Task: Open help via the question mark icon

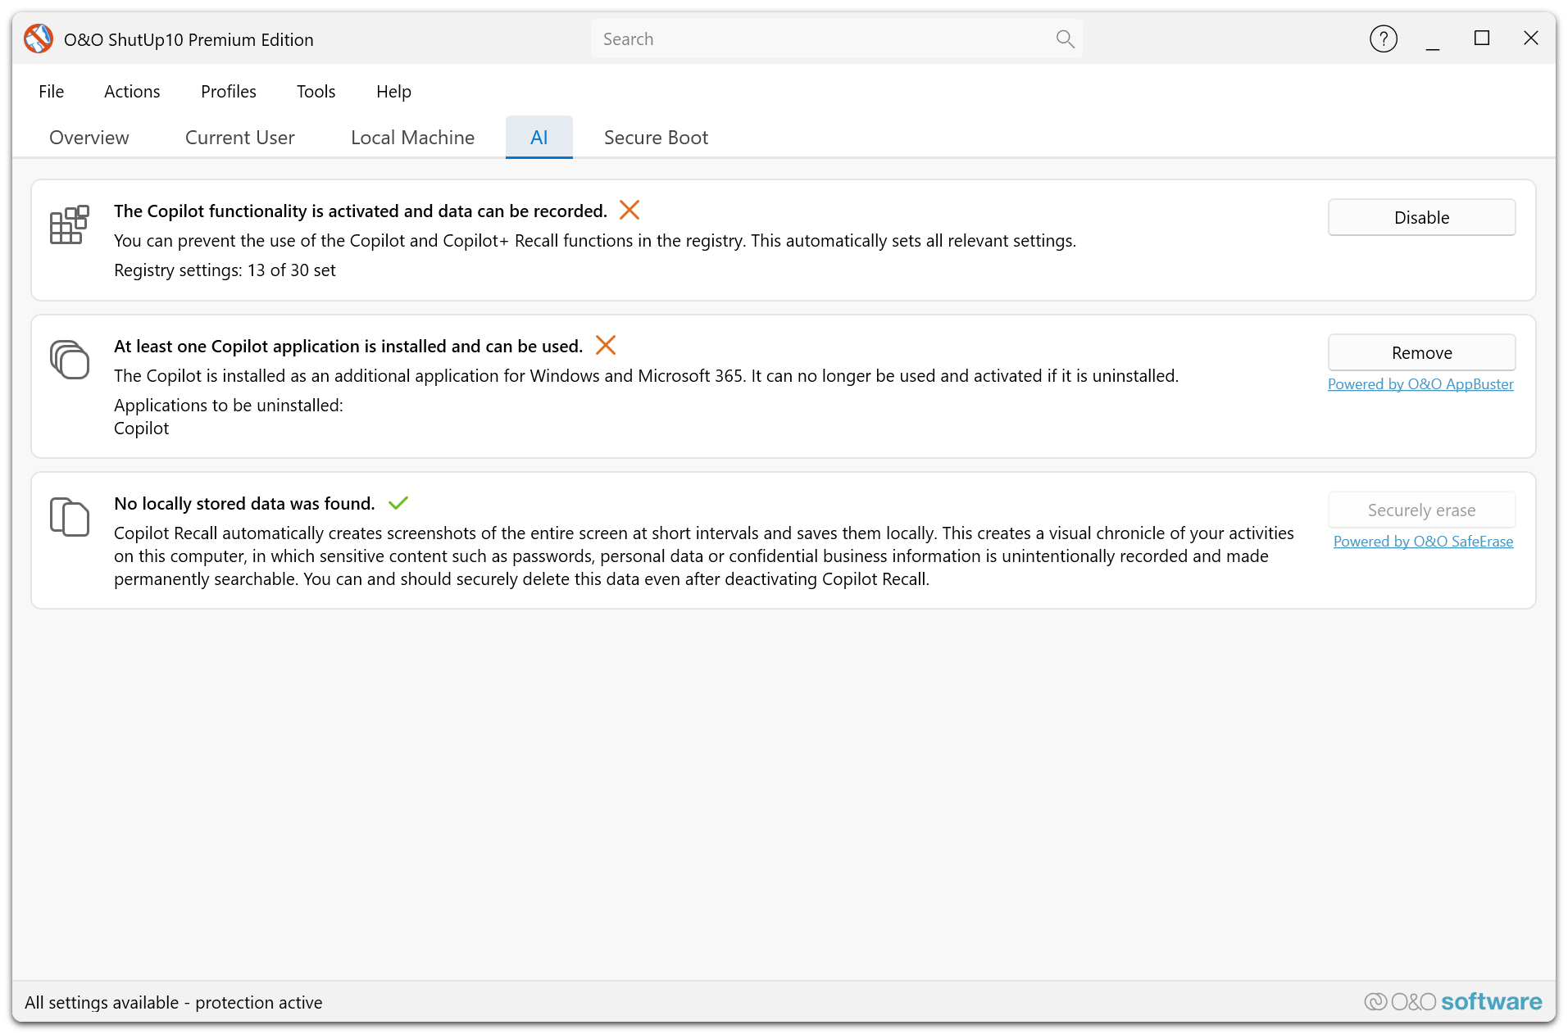Action: (1383, 39)
